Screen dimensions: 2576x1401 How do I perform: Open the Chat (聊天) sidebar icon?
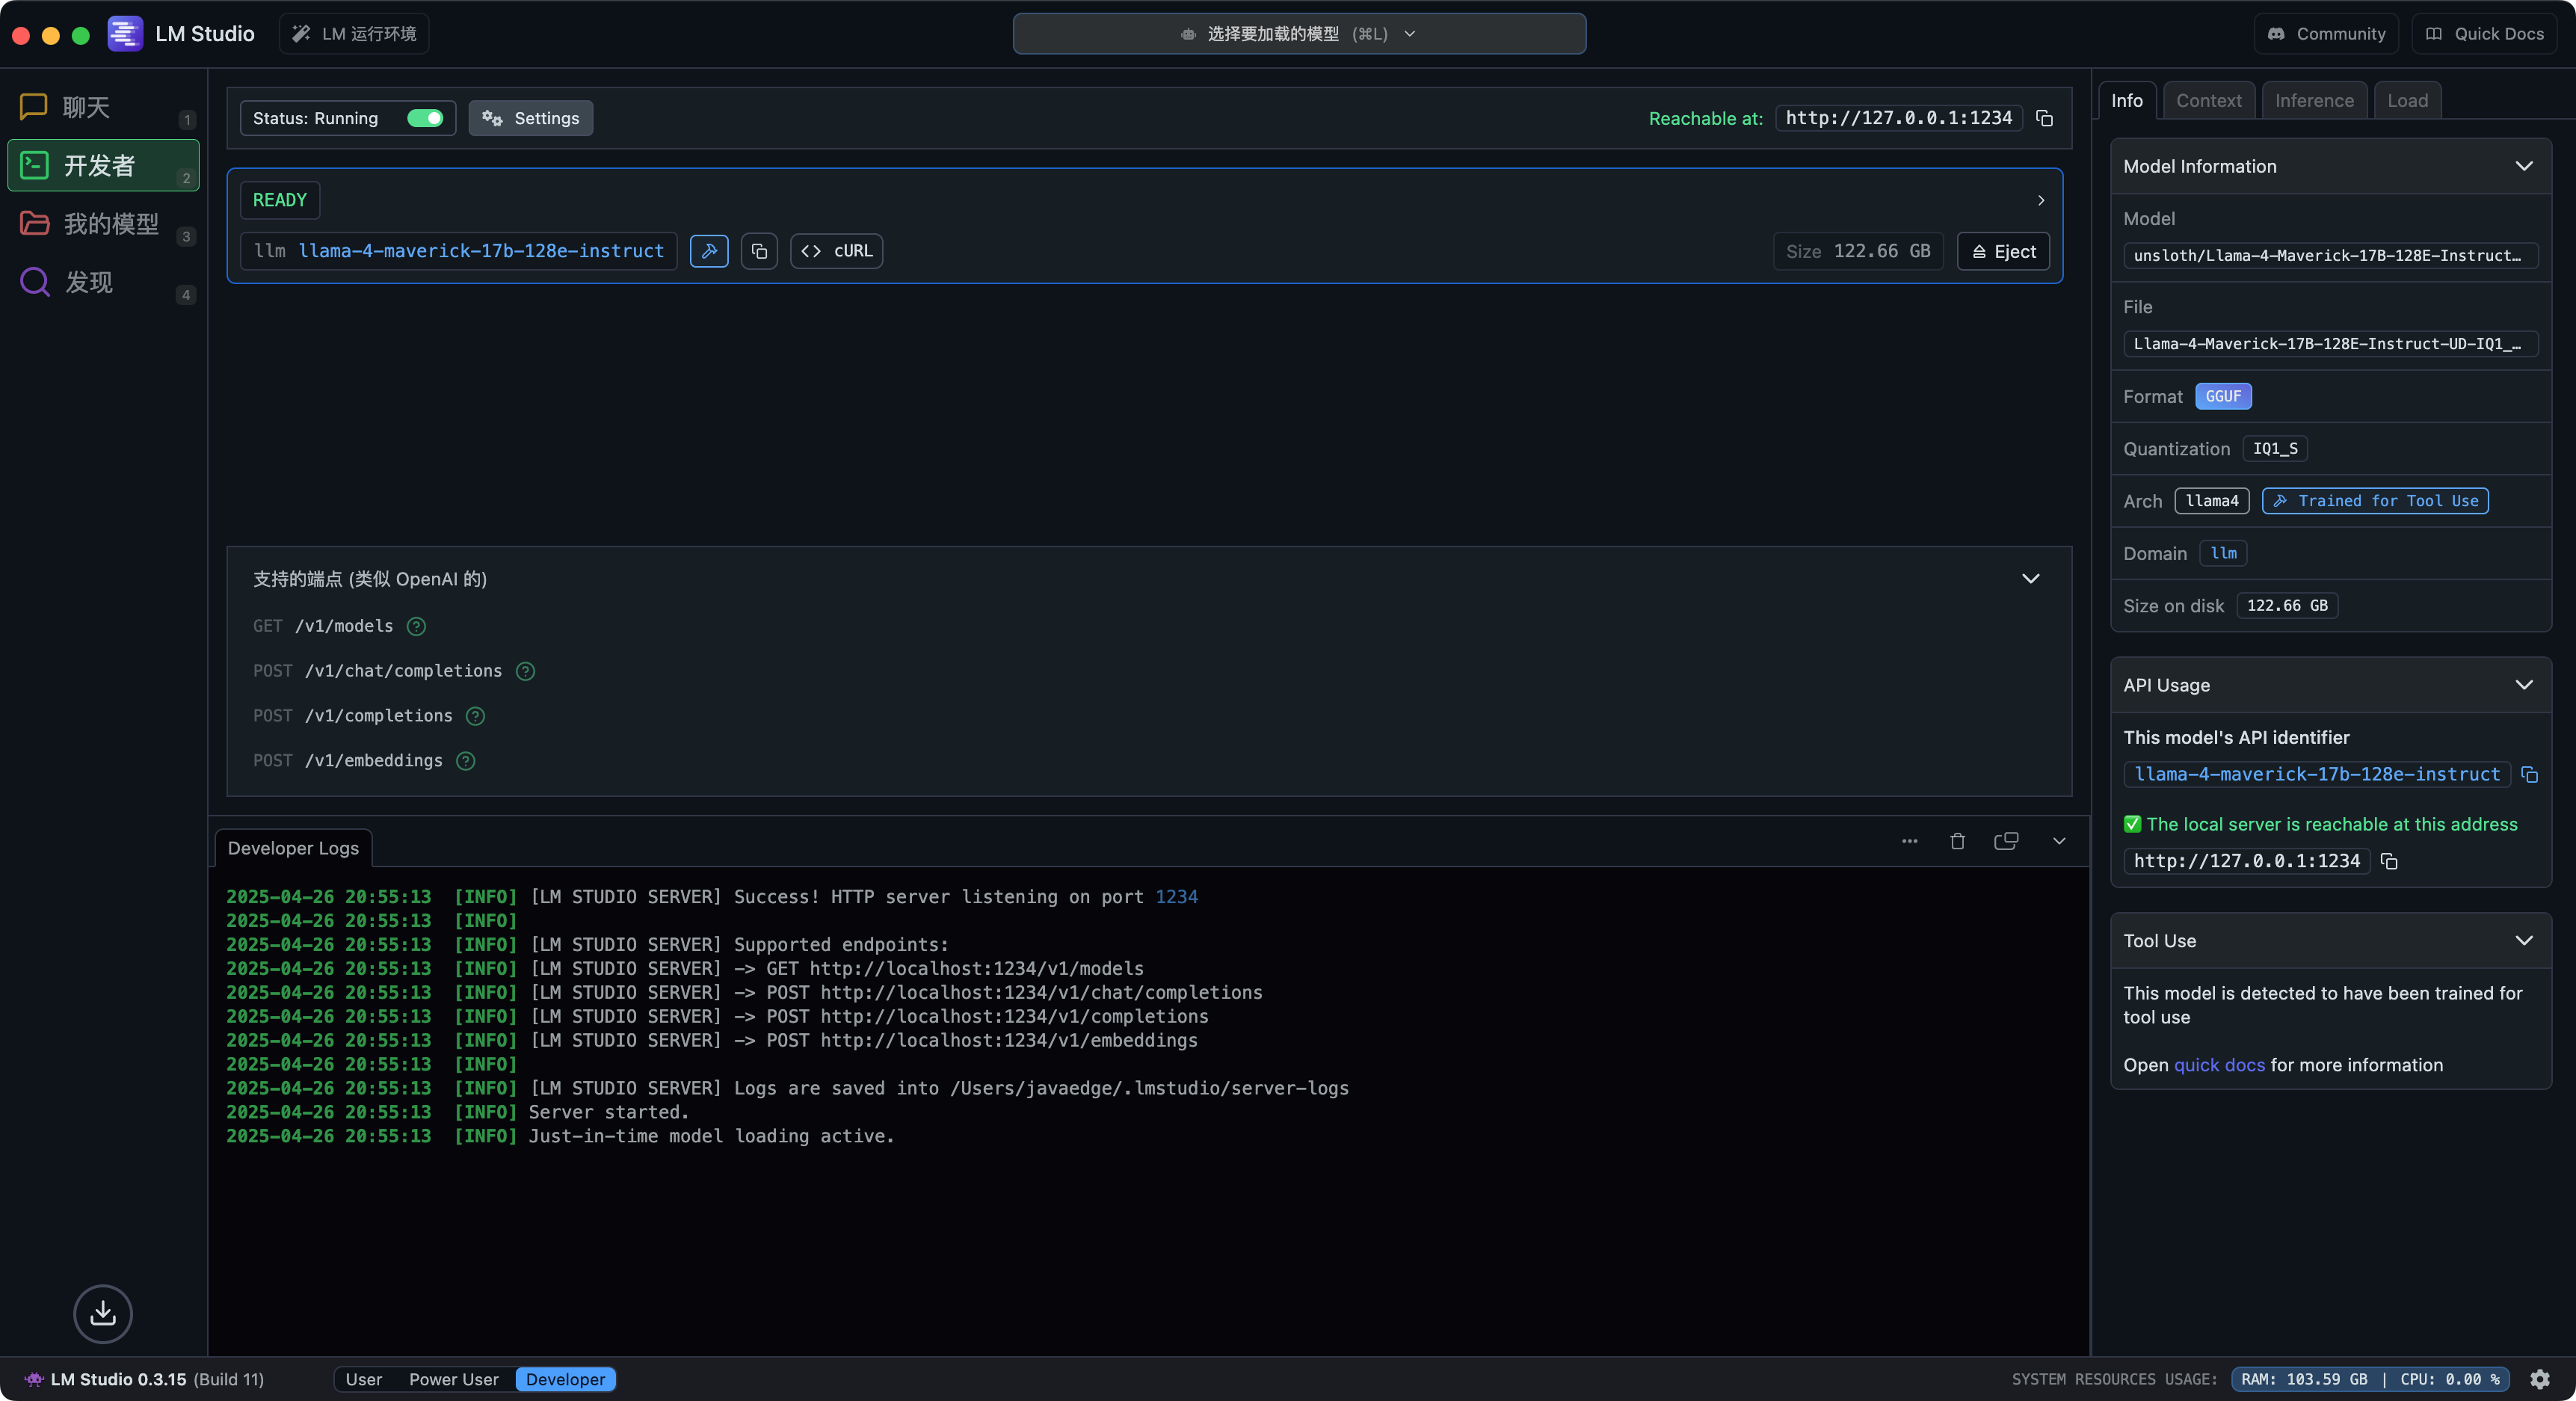pyautogui.click(x=34, y=107)
